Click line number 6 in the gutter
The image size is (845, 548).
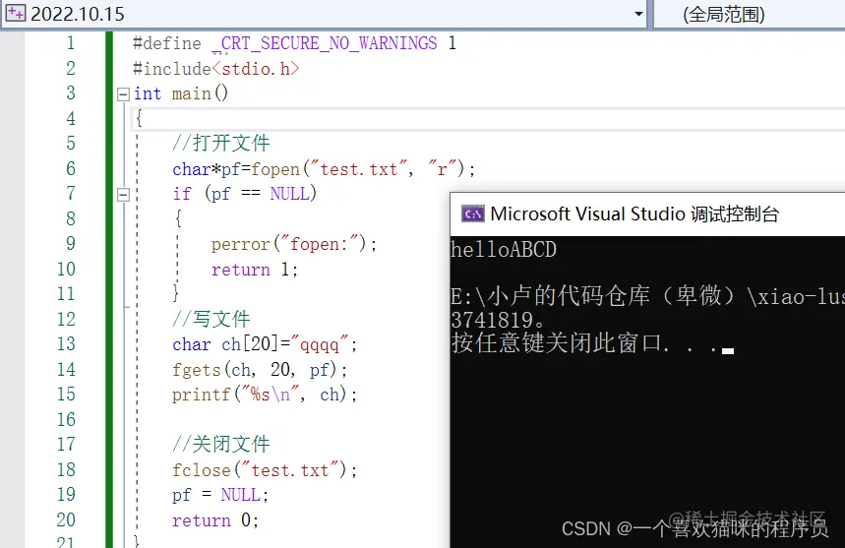tap(71, 168)
